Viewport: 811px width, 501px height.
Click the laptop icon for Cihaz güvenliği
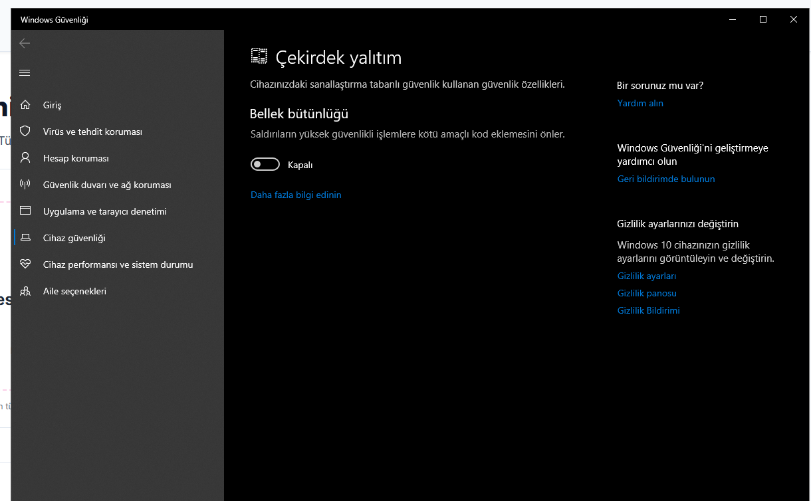tap(25, 238)
